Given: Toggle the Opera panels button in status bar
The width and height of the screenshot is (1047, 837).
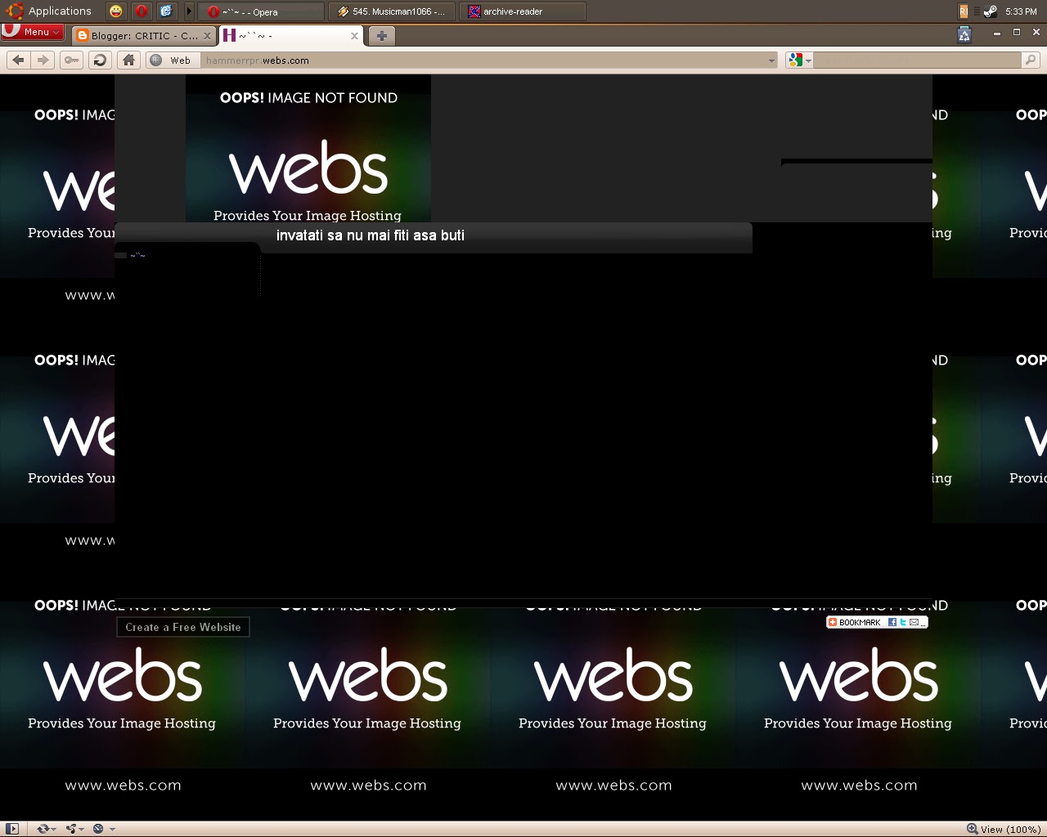Looking at the screenshot, I should click(11, 829).
